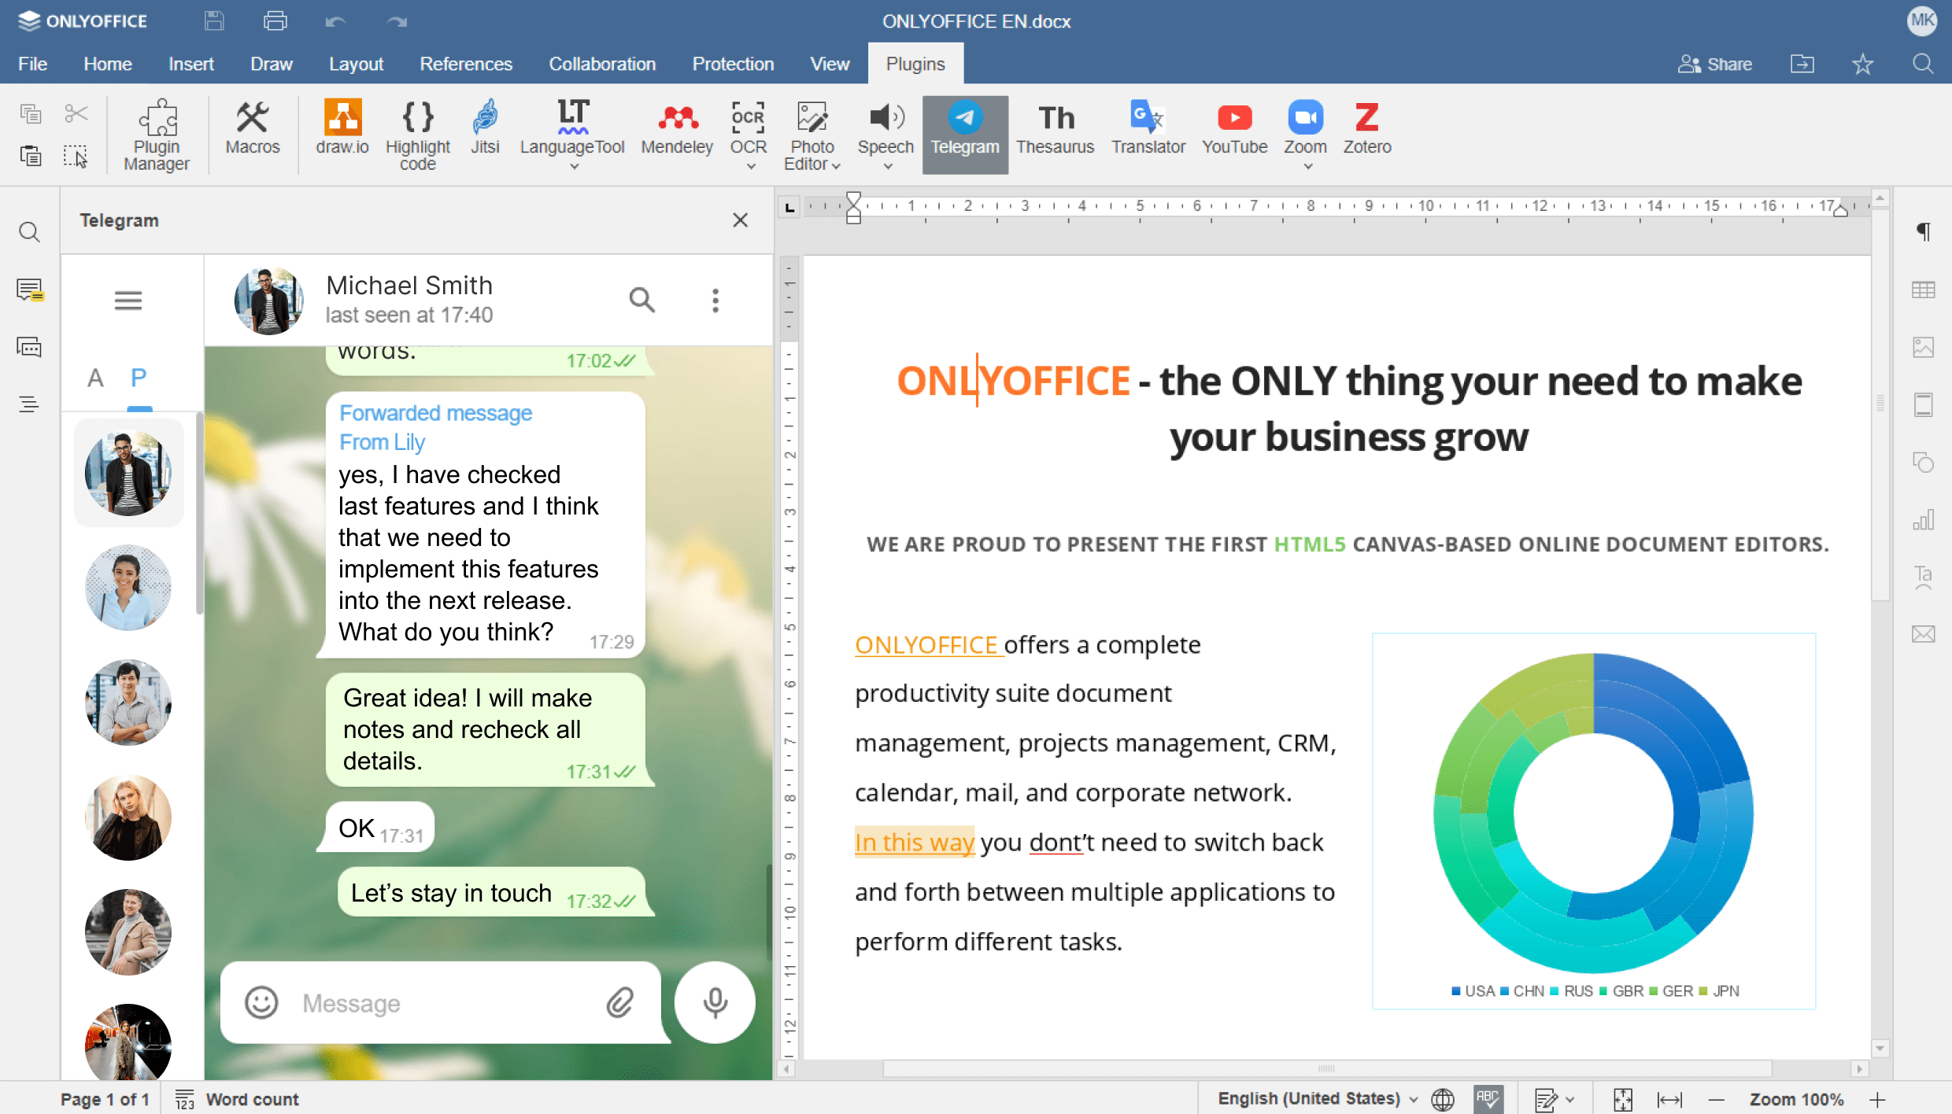Expand the Zoom plugin dropdown arrow

point(1307,167)
